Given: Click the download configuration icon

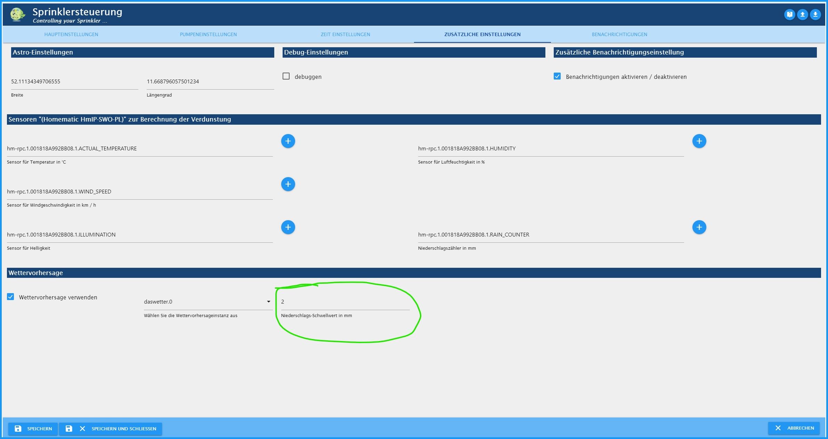Looking at the screenshot, I should click(x=815, y=15).
